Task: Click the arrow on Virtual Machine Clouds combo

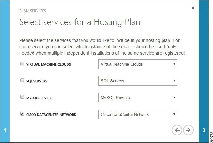Action: point(174,64)
